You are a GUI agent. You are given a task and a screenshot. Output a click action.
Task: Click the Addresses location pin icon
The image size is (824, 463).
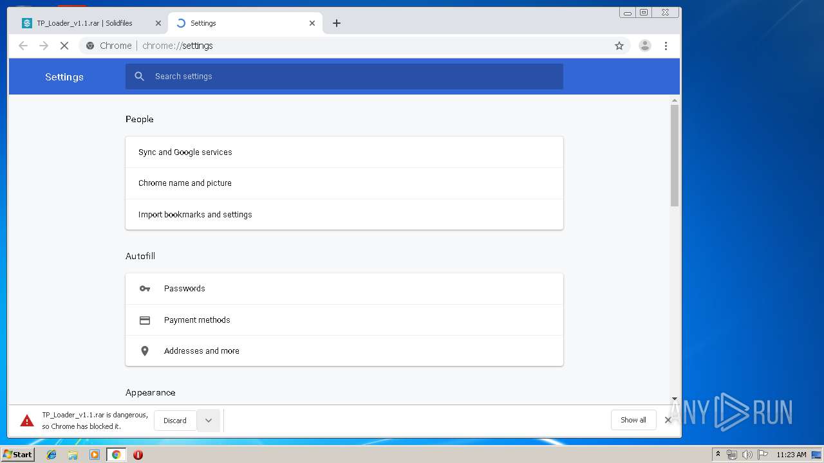(x=145, y=351)
